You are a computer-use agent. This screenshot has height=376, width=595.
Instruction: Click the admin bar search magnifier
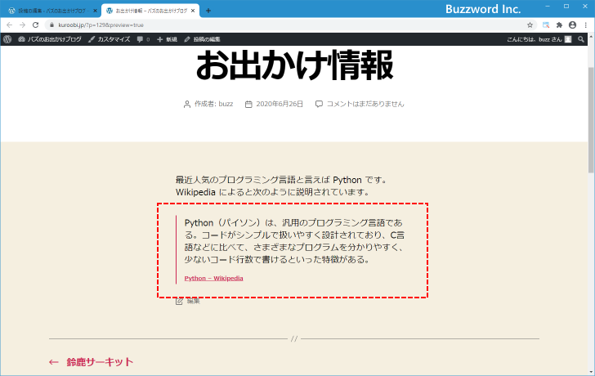580,39
